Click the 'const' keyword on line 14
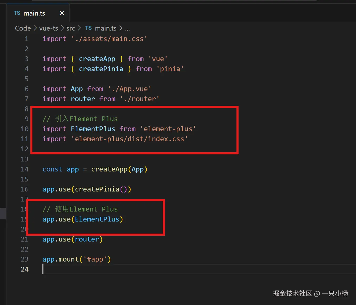The image size is (356, 305). [52, 169]
